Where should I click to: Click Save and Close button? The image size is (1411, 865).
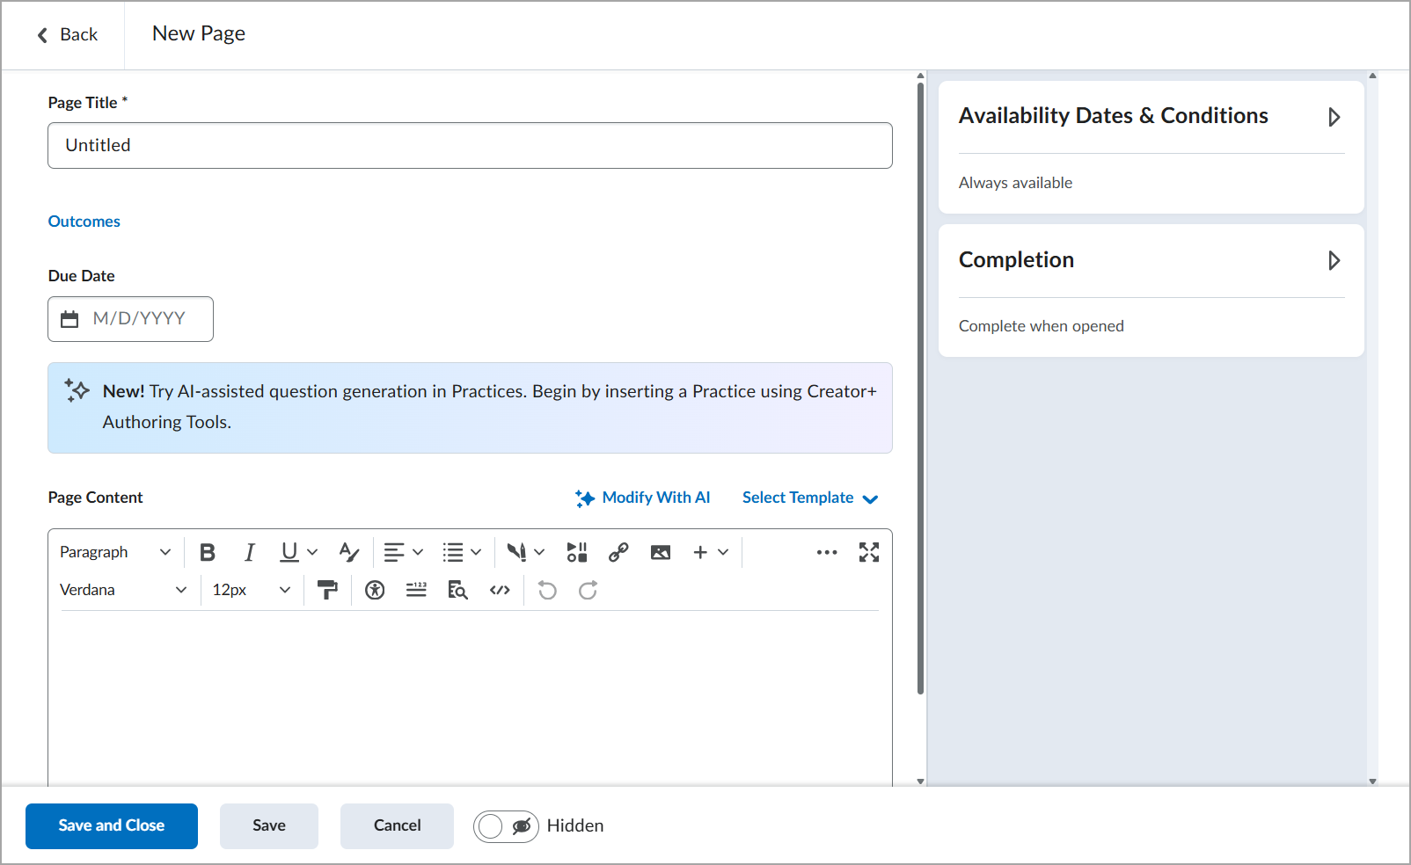tap(112, 826)
